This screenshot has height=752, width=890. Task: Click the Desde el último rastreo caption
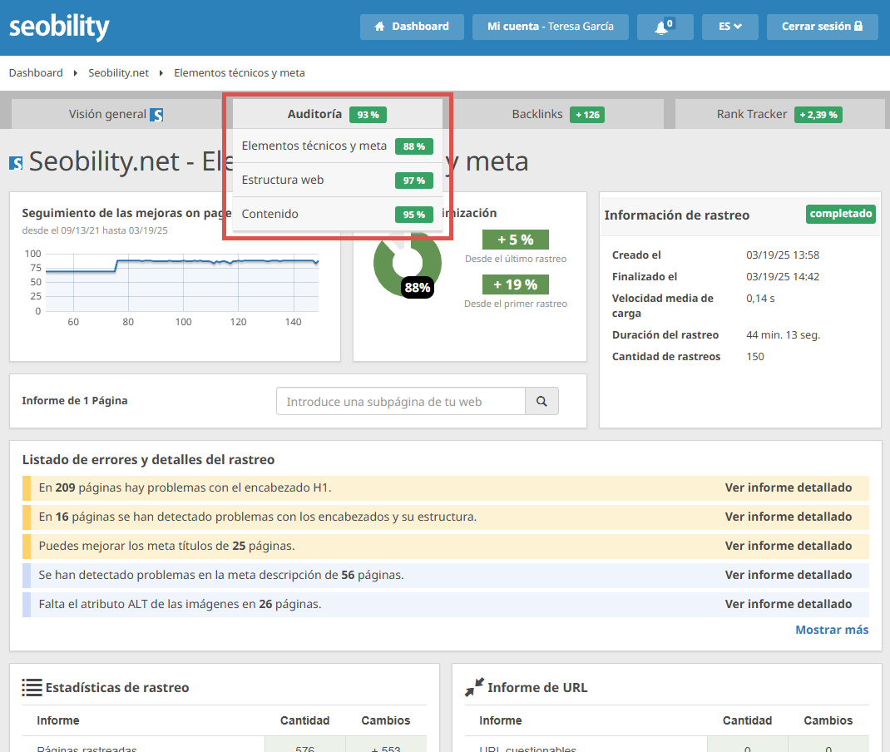tap(516, 259)
